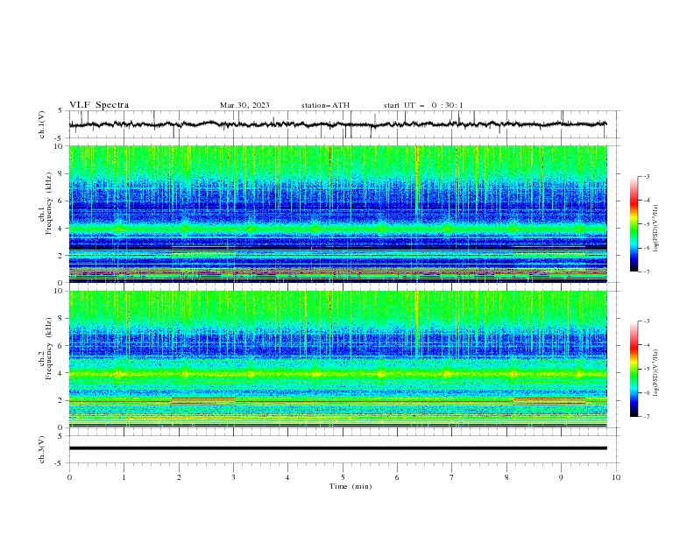Click the ch.2 color scale bar

tap(634, 369)
